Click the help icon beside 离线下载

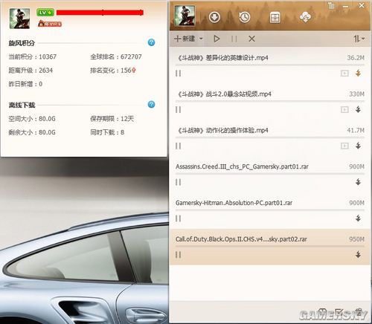[151, 104]
